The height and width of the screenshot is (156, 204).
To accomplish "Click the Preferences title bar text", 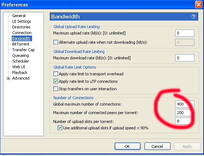I will click(x=15, y=5).
